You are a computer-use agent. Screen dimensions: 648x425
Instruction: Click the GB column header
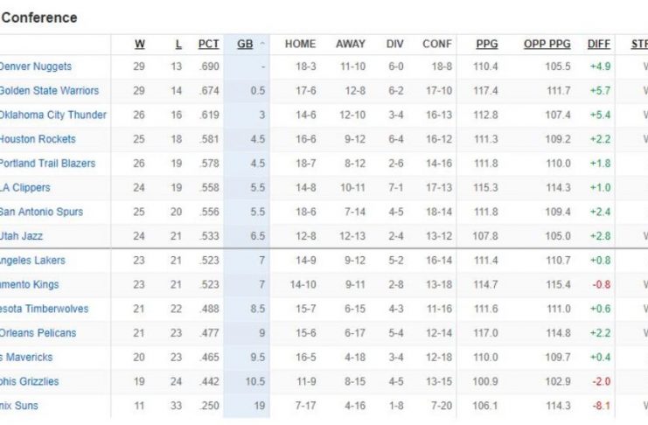tap(245, 45)
